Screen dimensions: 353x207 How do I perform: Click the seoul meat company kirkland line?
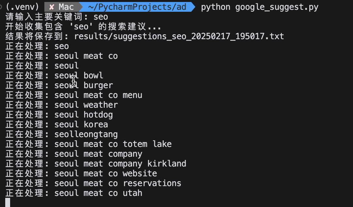coord(96,164)
